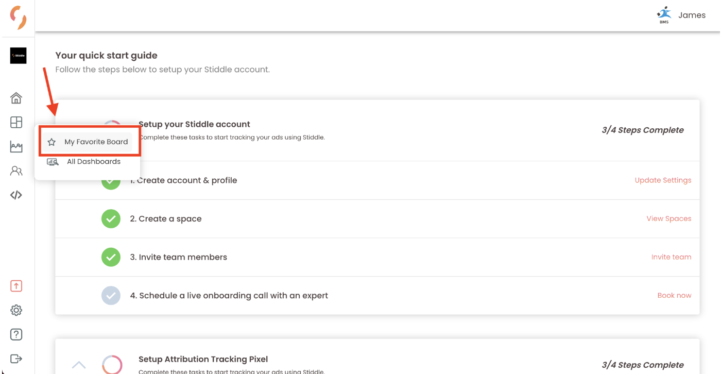Click the '1. Create account & profile' step text
The height and width of the screenshot is (374, 721).
183,180
